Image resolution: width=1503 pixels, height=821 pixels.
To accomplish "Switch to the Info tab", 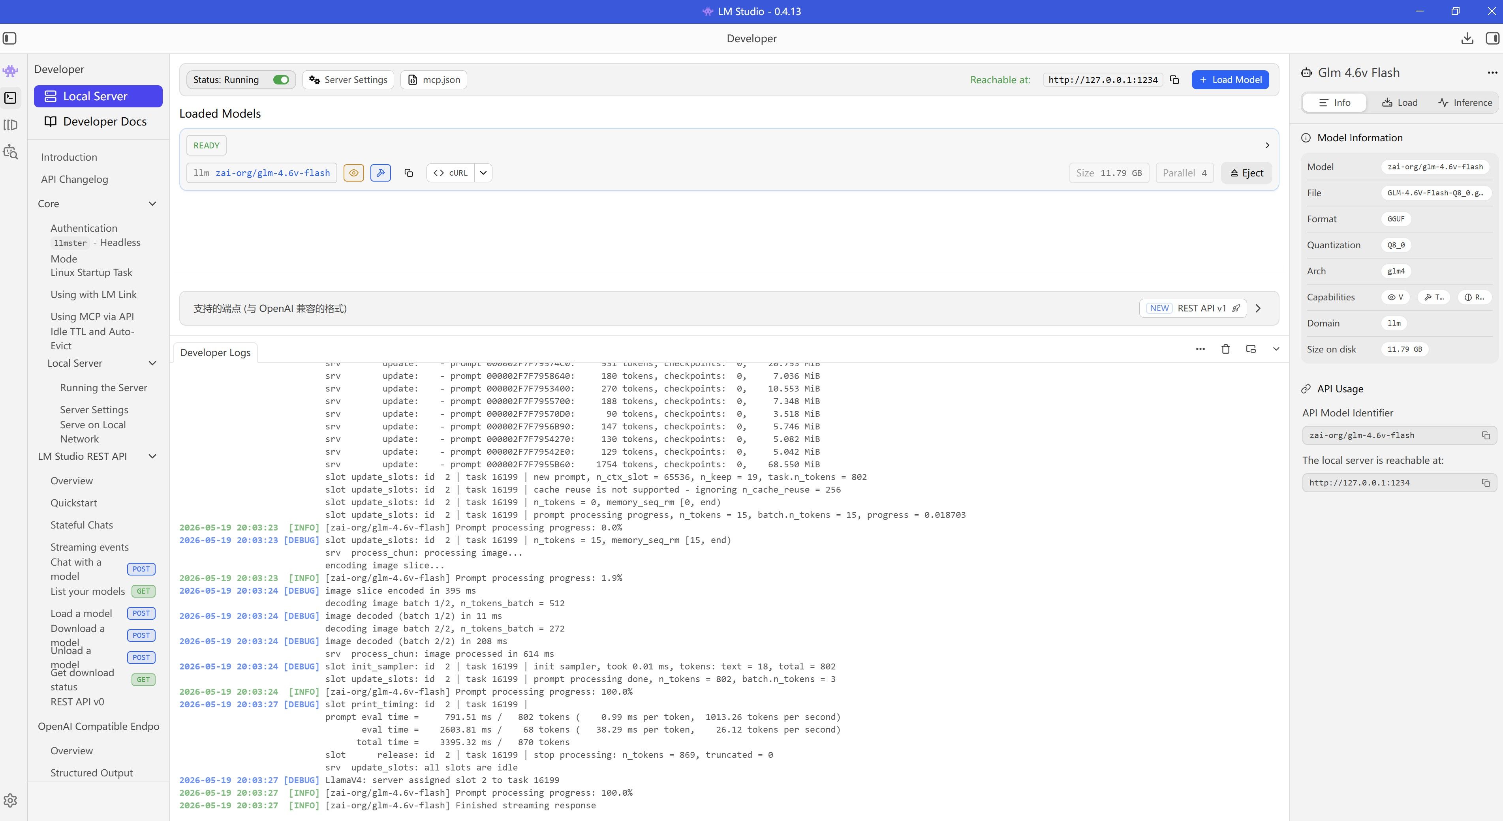I will pyautogui.click(x=1334, y=103).
